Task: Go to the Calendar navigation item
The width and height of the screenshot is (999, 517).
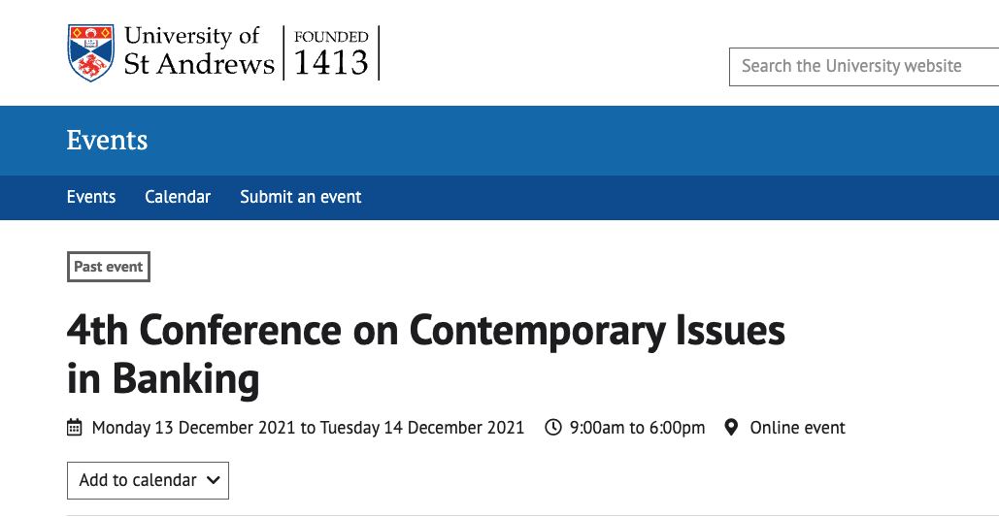Action: tap(178, 197)
